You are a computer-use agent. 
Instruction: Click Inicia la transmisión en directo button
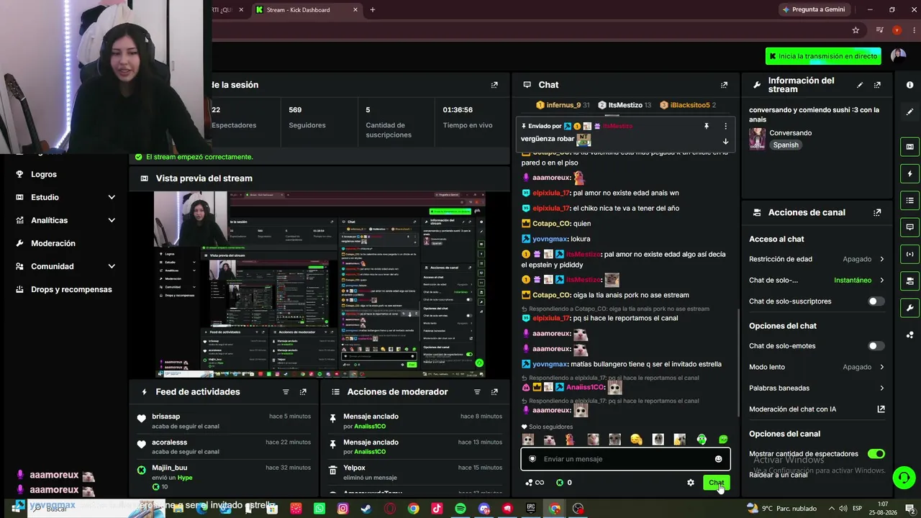coord(823,56)
